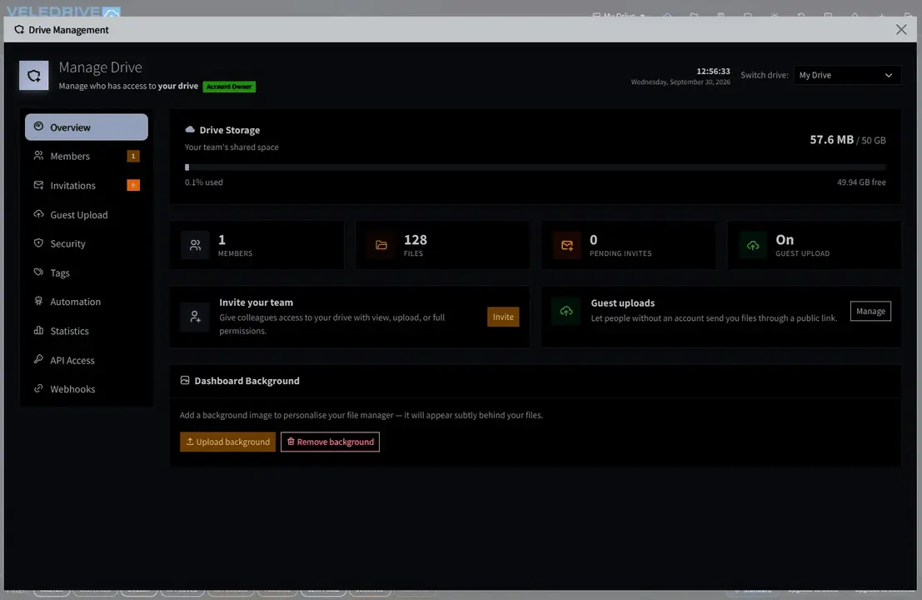Click the Members stat card icon
922x600 pixels.
click(x=195, y=245)
